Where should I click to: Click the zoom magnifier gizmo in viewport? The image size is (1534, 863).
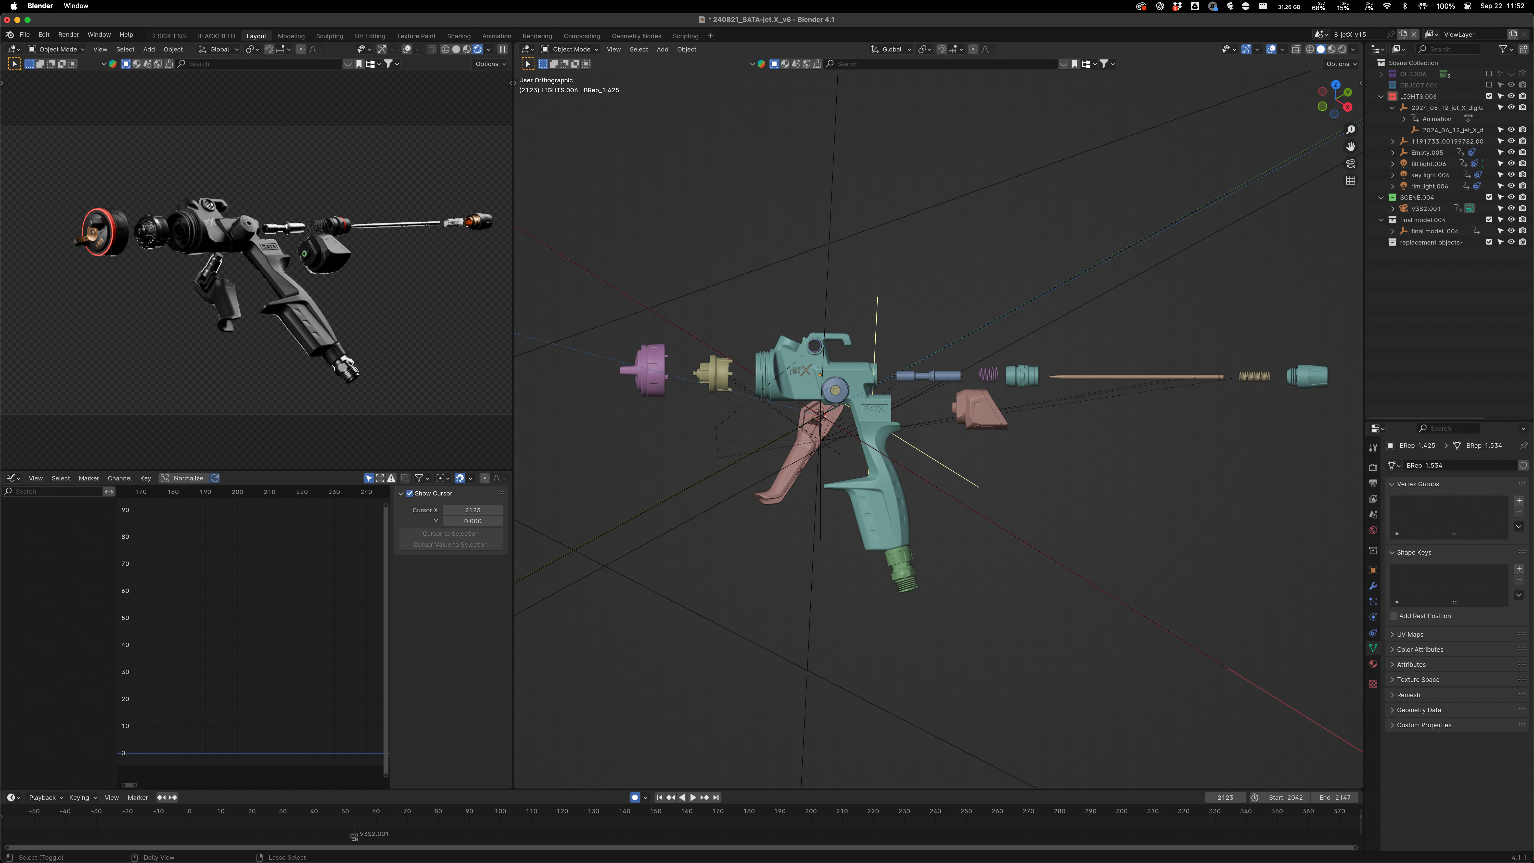(x=1351, y=130)
